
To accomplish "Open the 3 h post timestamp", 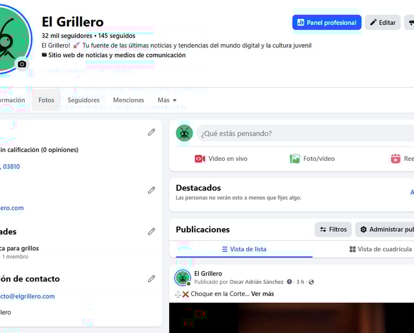I will (x=300, y=282).
